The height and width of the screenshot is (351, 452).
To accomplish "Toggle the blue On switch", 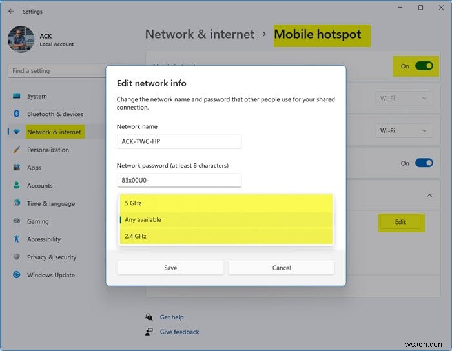I will [424, 163].
